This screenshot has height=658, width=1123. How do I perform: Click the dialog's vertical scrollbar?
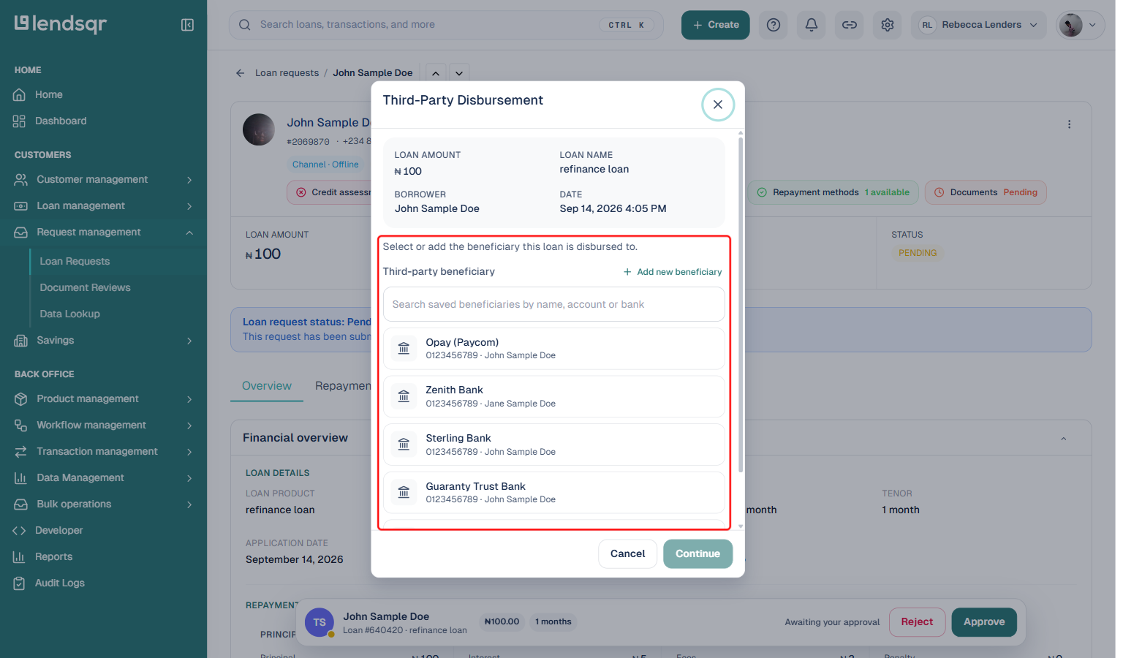click(x=741, y=304)
